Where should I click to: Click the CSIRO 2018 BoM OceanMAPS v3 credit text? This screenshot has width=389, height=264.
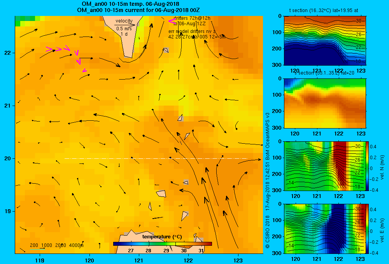click(x=268, y=180)
